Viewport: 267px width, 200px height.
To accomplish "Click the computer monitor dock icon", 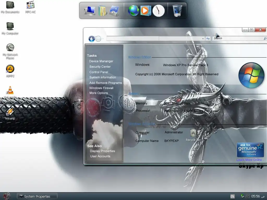I will [x=90, y=10].
